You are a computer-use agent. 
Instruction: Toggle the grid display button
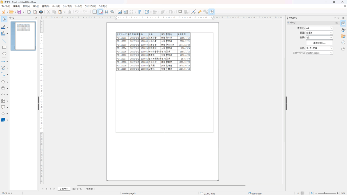click(95, 12)
